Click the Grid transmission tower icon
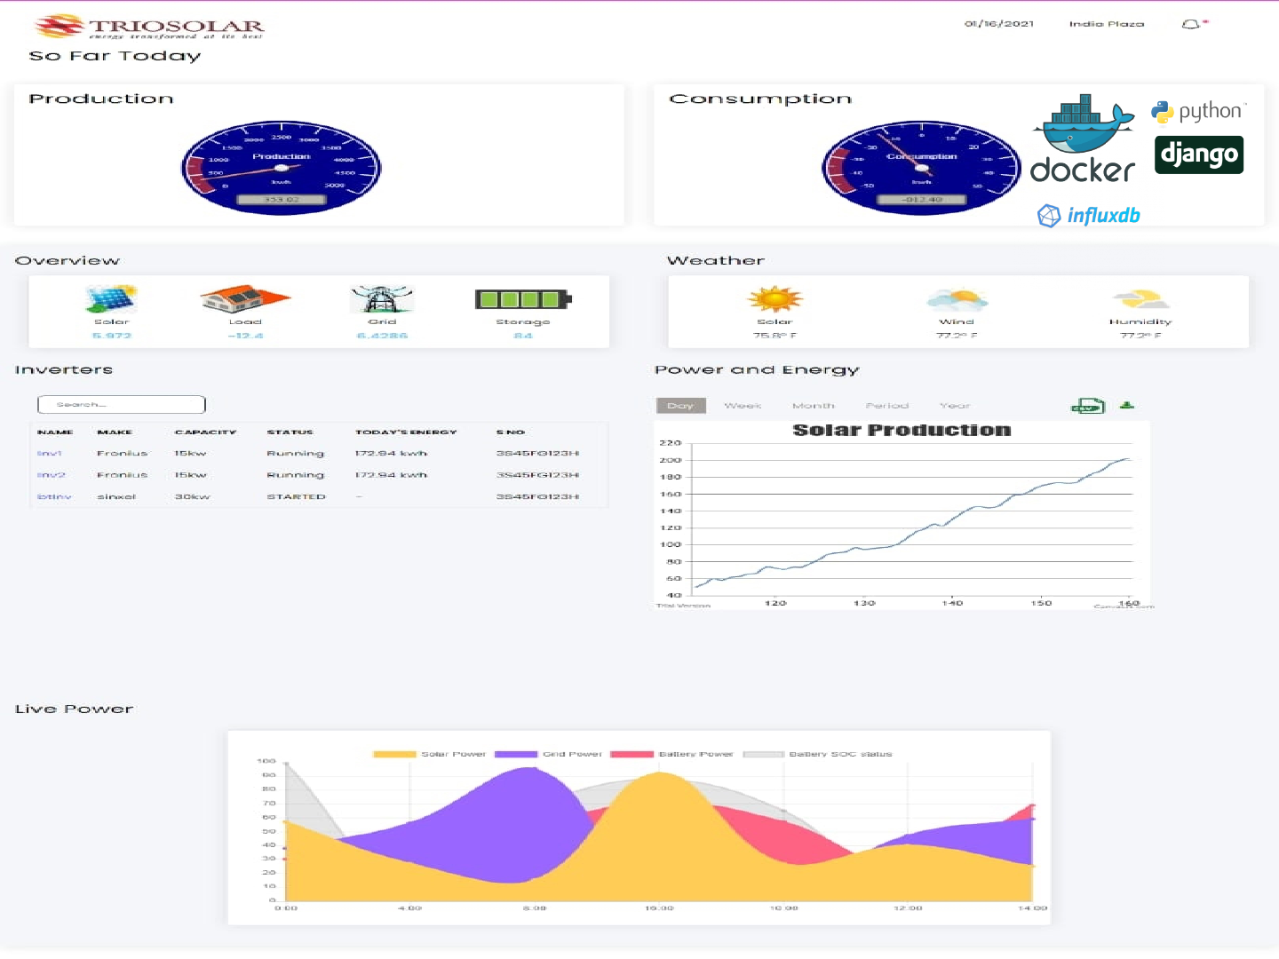 [382, 299]
